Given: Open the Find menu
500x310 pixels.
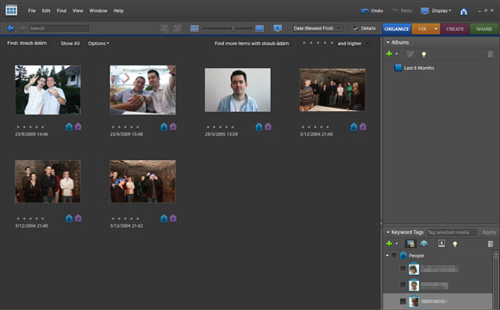Looking at the screenshot, I should point(61,11).
